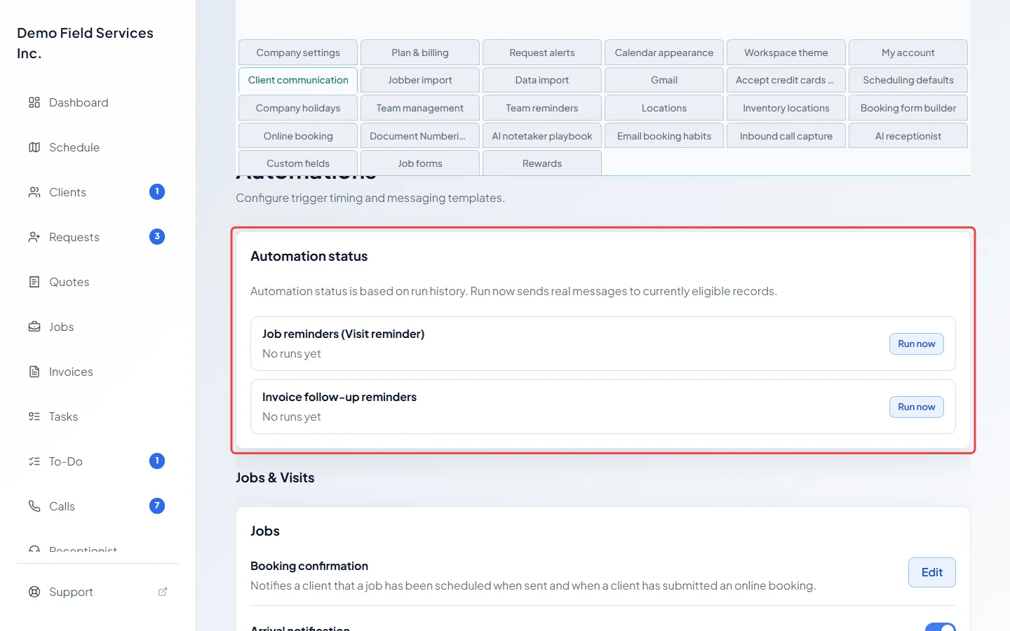Click the To-Do badge showing 1
Screen dimensions: 1010x631
pos(157,461)
